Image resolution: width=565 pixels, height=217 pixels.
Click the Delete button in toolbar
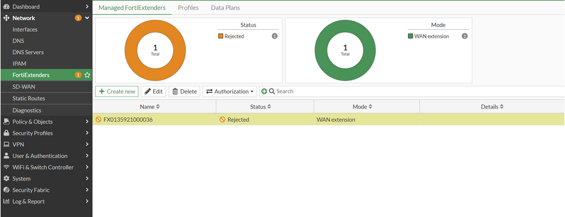click(184, 91)
